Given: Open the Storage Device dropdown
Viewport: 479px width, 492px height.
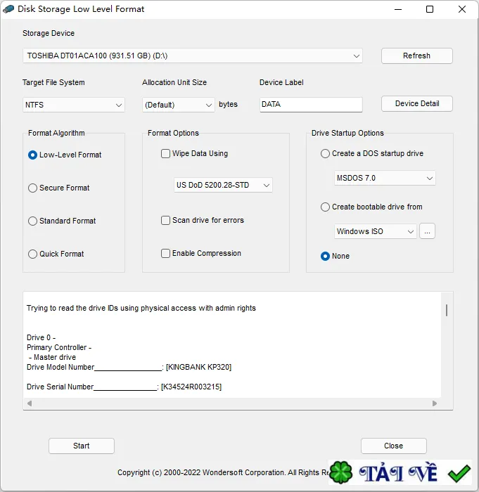Looking at the screenshot, I should pyautogui.click(x=193, y=56).
